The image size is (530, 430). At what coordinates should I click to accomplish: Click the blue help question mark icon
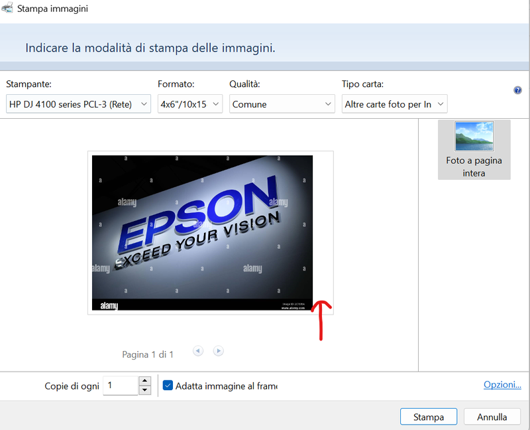point(517,90)
